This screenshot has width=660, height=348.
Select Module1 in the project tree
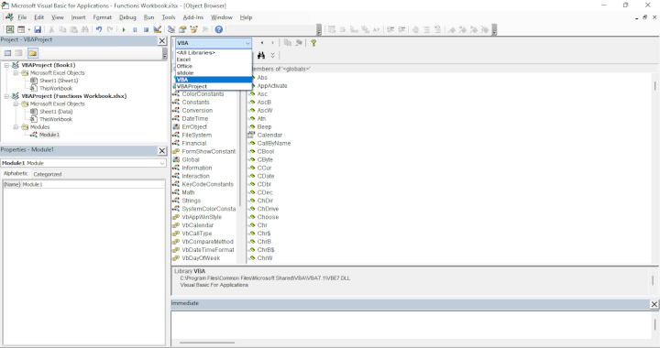click(49, 135)
